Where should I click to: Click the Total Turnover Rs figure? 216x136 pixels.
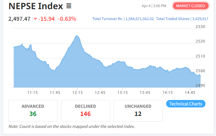tap(139, 19)
